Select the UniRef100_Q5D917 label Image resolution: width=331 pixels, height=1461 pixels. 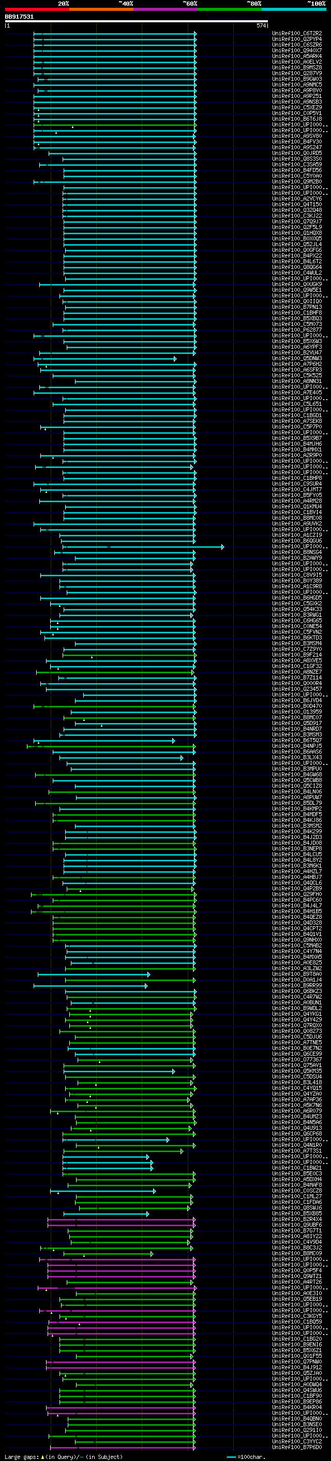coord(297,723)
